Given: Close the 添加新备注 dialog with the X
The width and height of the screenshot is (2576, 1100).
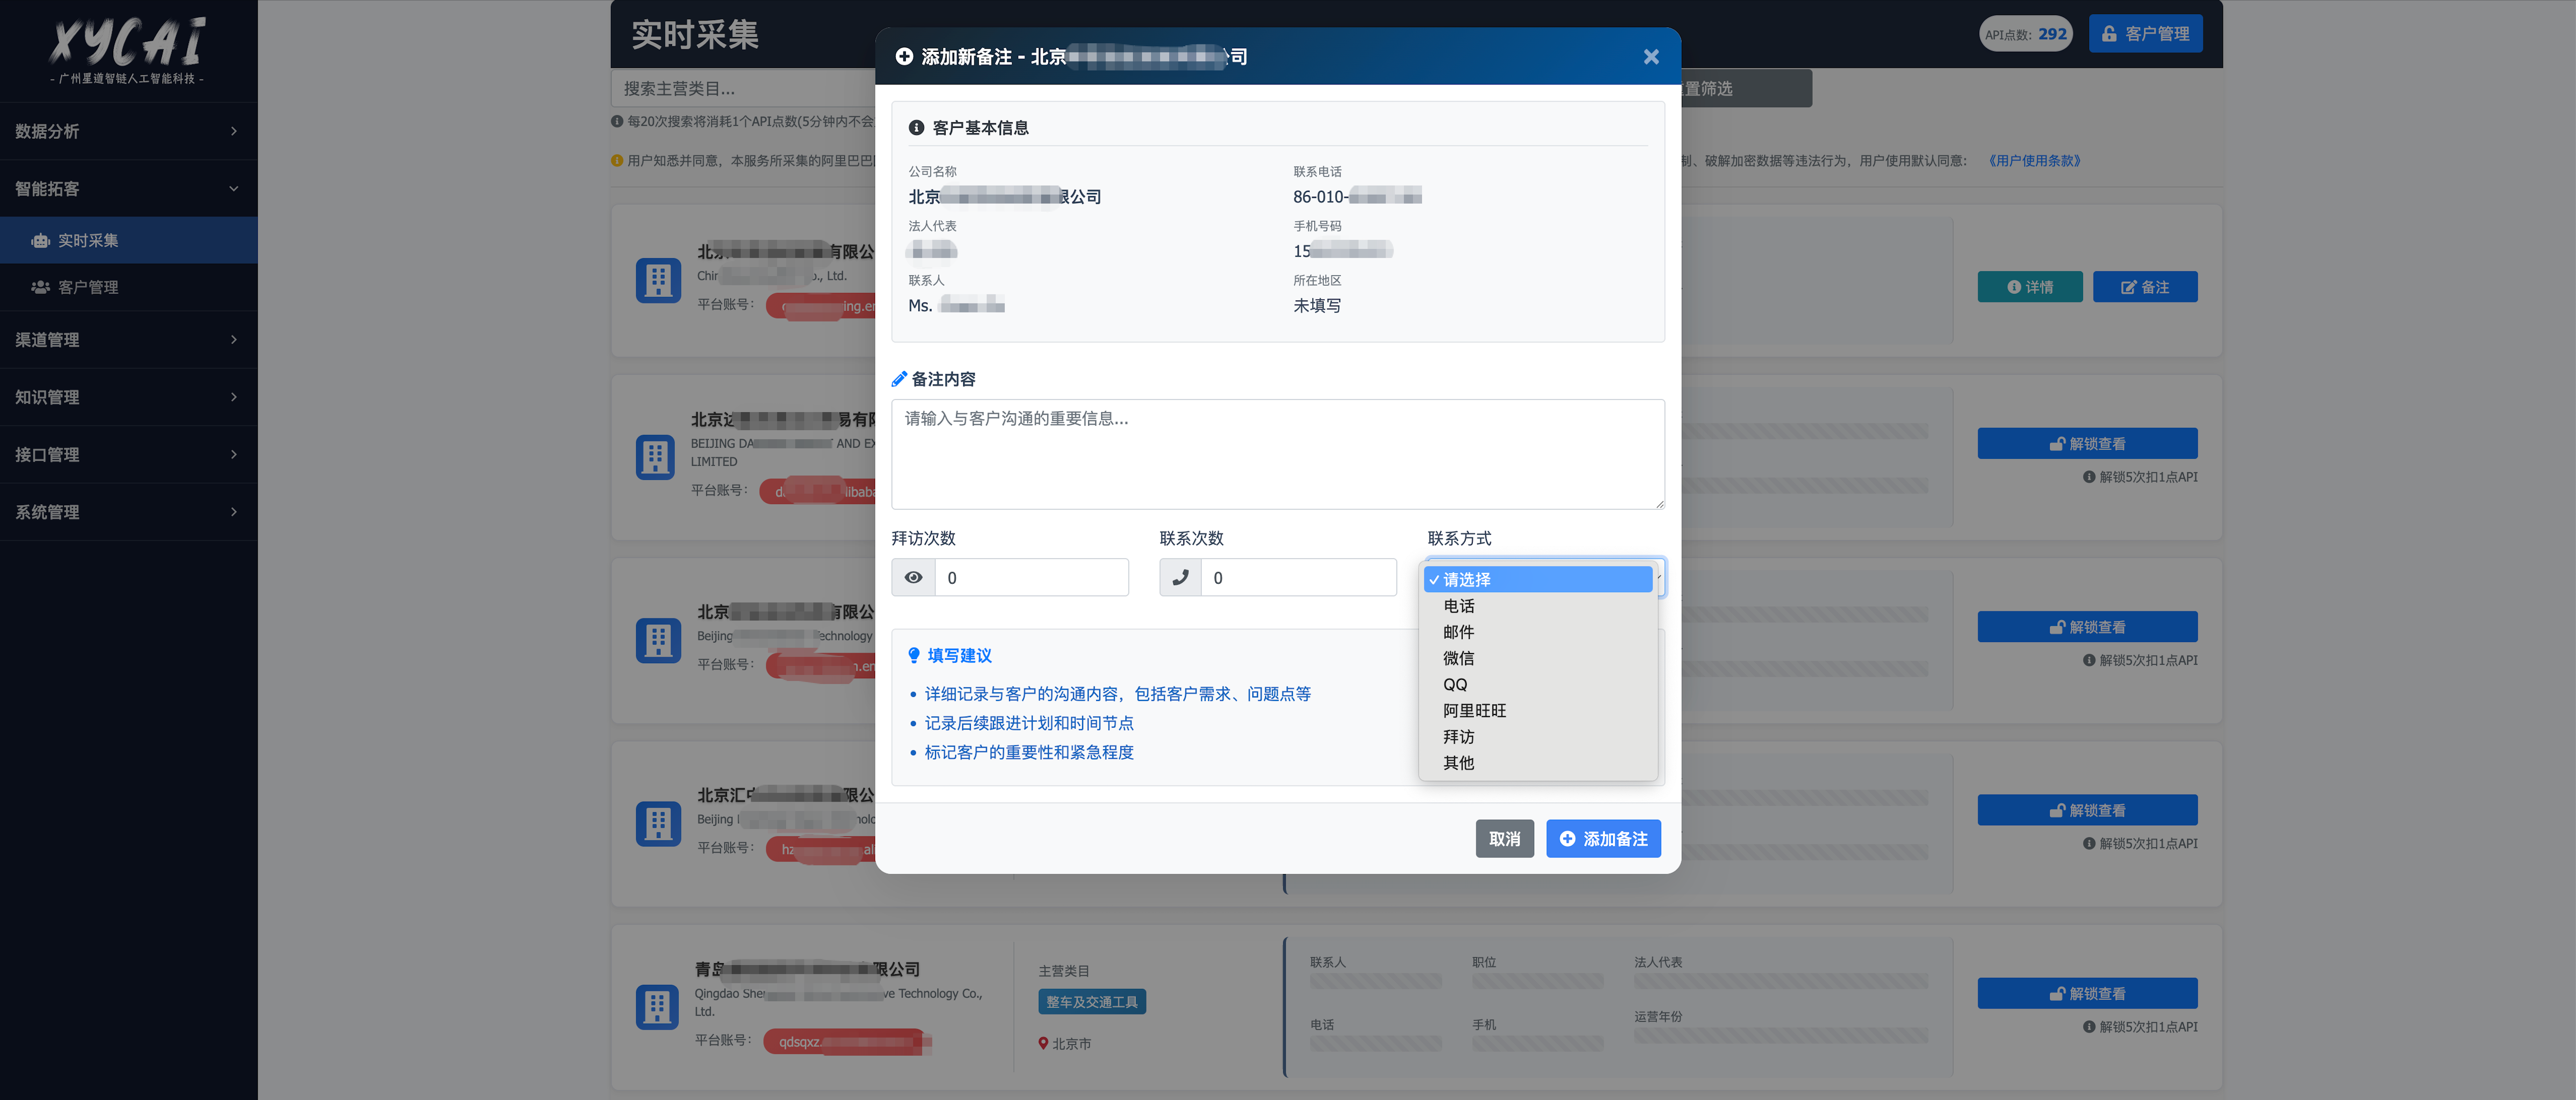Looking at the screenshot, I should [1651, 57].
